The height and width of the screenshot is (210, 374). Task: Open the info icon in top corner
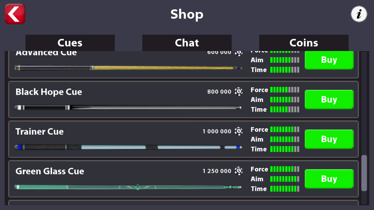pyautogui.click(x=359, y=14)
